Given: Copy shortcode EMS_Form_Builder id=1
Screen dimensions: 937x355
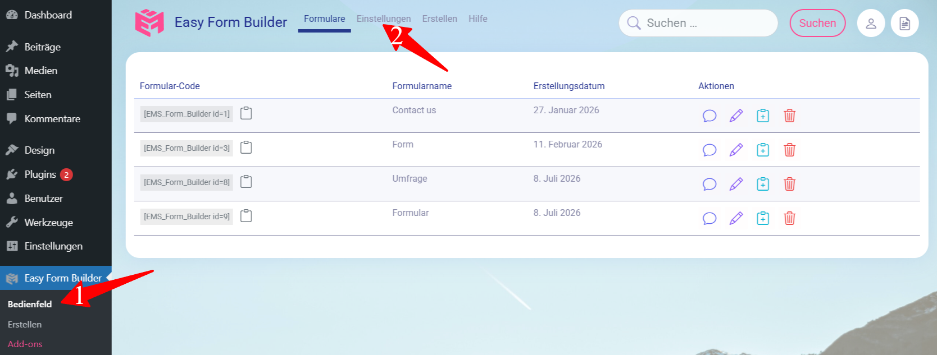Looking at the screenshot, I should [x=246, y=113].
